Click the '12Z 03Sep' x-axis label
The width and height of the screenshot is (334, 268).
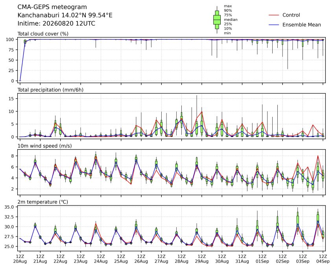303,259
